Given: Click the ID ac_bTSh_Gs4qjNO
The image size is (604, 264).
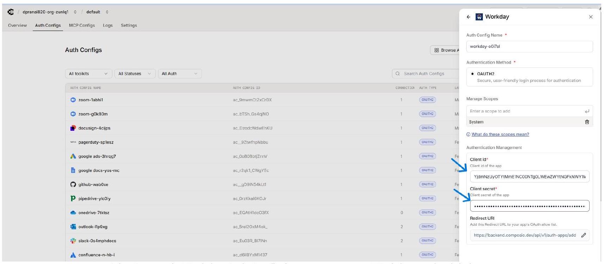Looking at the screenshot, I should point(250,114).
